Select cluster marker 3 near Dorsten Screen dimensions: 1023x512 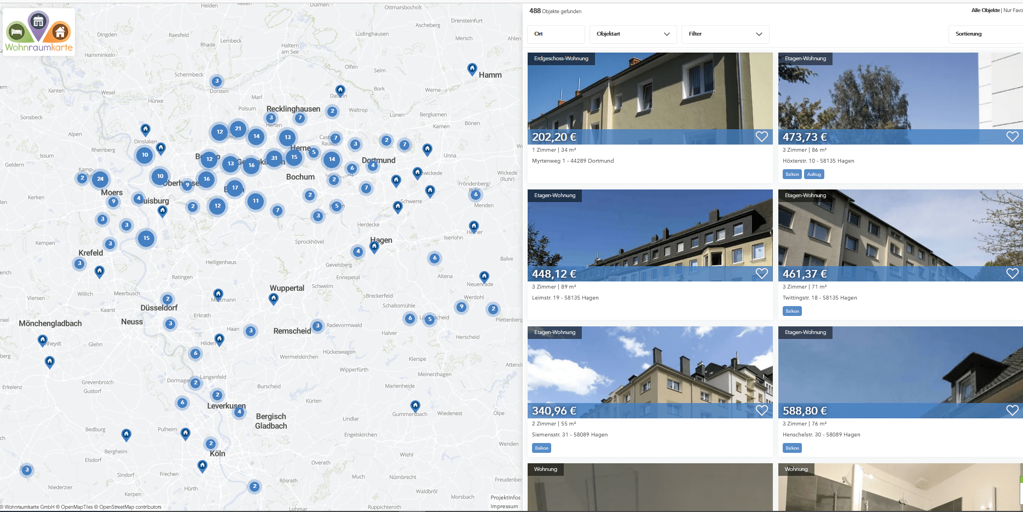tap(217, 81)
